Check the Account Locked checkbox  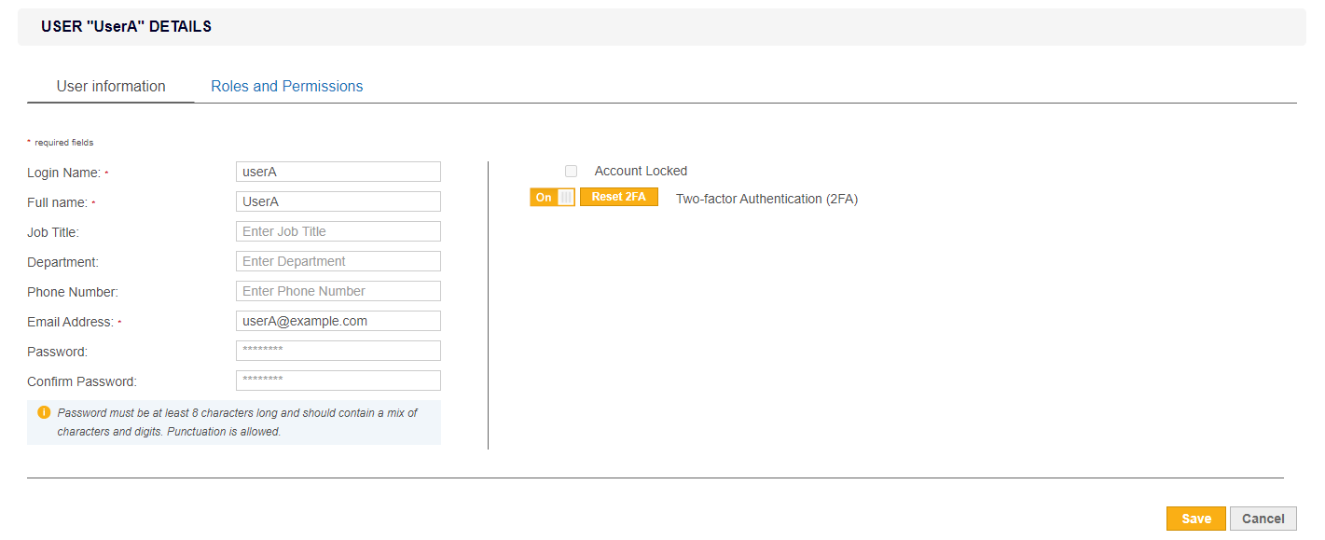(571, 171)
